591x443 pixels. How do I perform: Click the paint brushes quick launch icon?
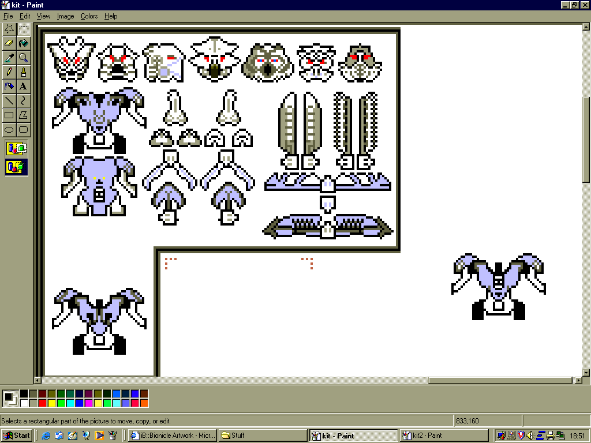113,436
